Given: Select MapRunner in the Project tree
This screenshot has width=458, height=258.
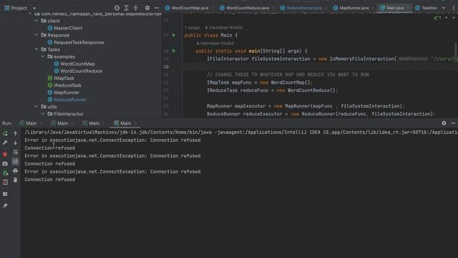Looking at the screenshot, I should click(x=67, y=92).
